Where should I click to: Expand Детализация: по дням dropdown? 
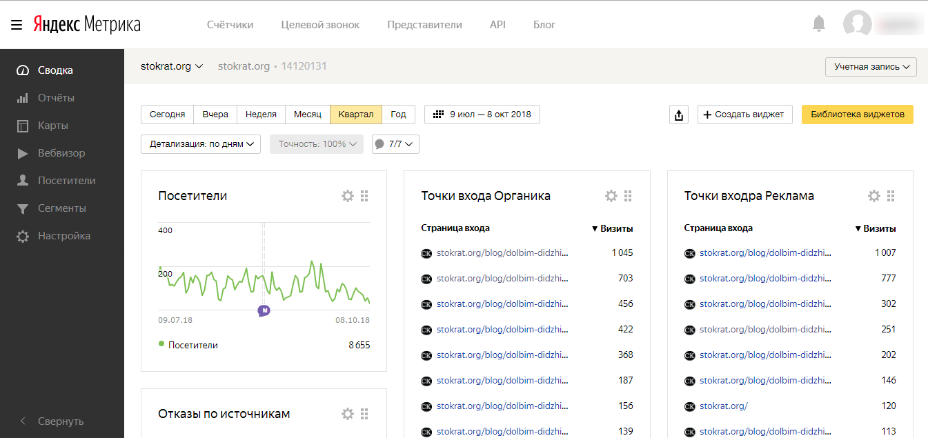[201, 144]
